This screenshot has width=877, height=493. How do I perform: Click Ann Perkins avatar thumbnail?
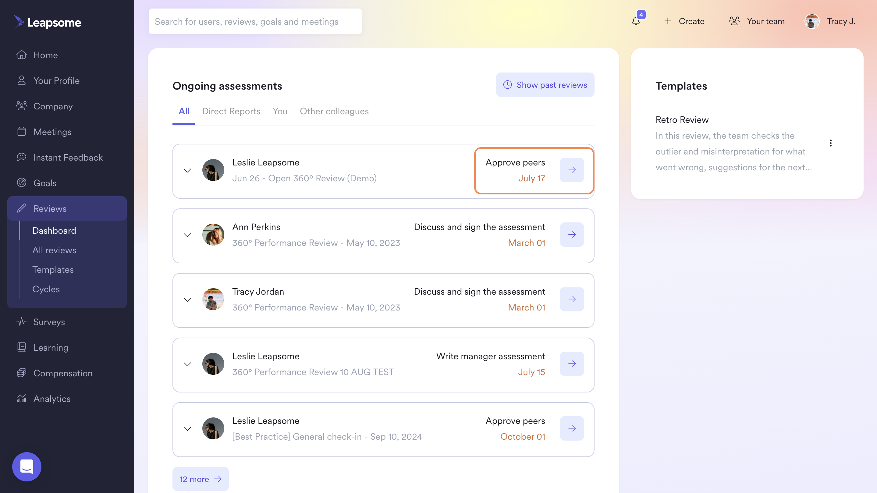(213, 235)
